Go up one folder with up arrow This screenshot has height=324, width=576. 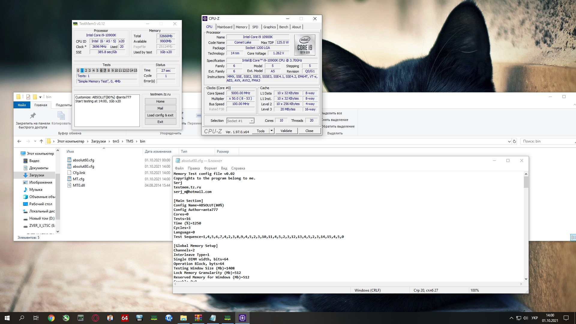tap(41, 141)
